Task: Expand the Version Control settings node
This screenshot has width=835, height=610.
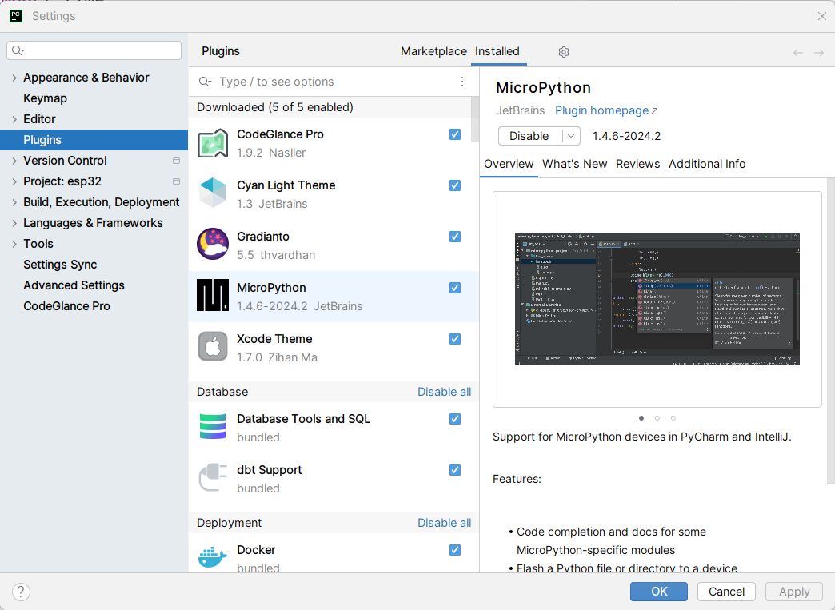Action: (x=14, y=161)
